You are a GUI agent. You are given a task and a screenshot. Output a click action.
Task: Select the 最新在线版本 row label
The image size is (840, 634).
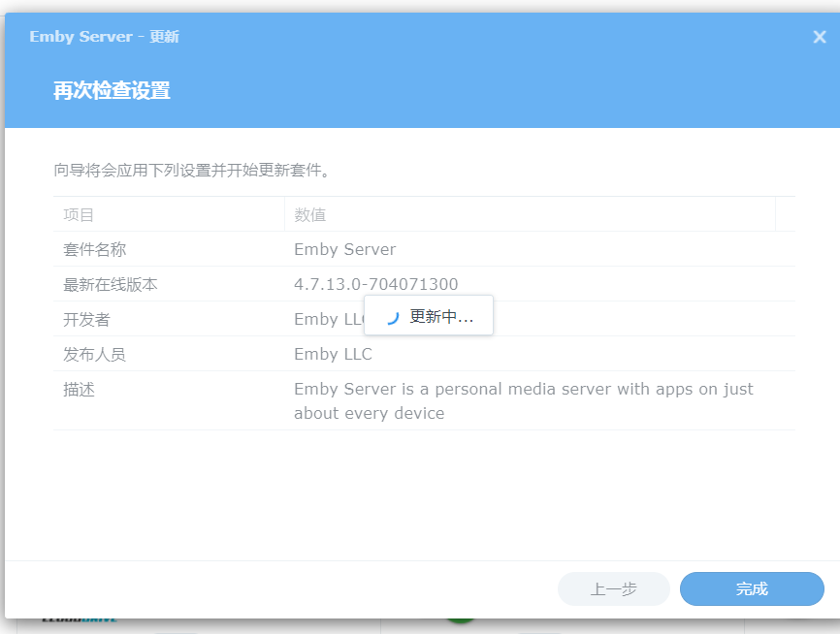tap(111, 284)
